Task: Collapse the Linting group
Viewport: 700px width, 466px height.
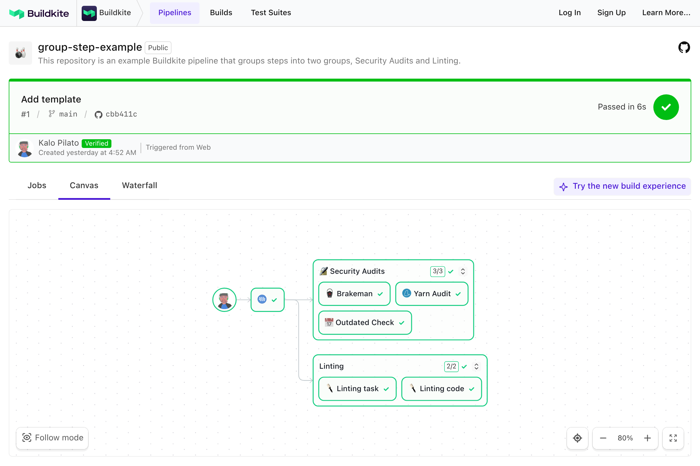Action: coord(476,366)
